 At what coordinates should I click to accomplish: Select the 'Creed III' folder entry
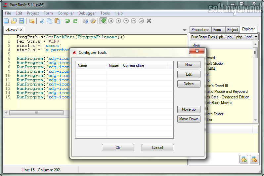217,86
